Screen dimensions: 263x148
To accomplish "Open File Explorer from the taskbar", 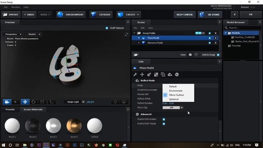I will (x=25, y=145).
